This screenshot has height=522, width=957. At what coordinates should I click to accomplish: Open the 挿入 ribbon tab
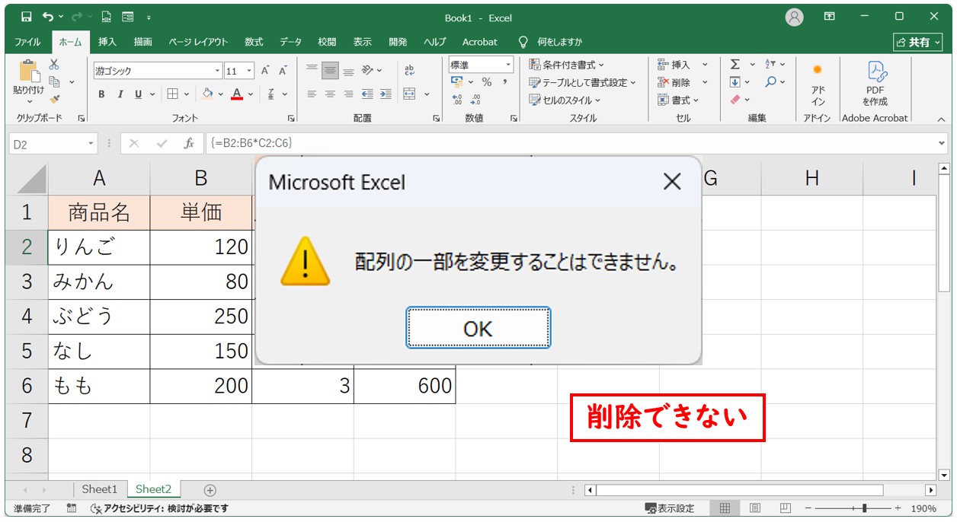[107, 42]
